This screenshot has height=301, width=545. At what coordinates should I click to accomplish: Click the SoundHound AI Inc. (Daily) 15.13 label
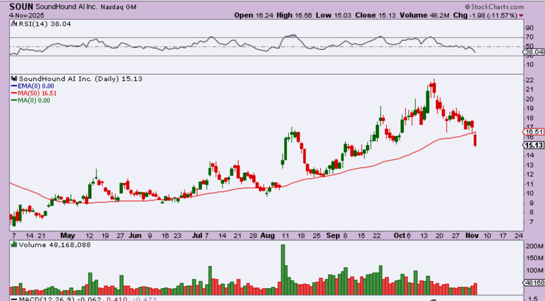80,79
